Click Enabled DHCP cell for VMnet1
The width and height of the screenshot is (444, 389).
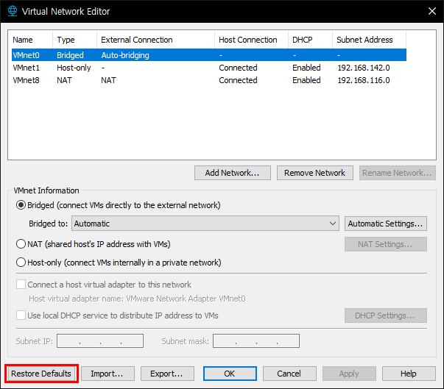[306, 68]
